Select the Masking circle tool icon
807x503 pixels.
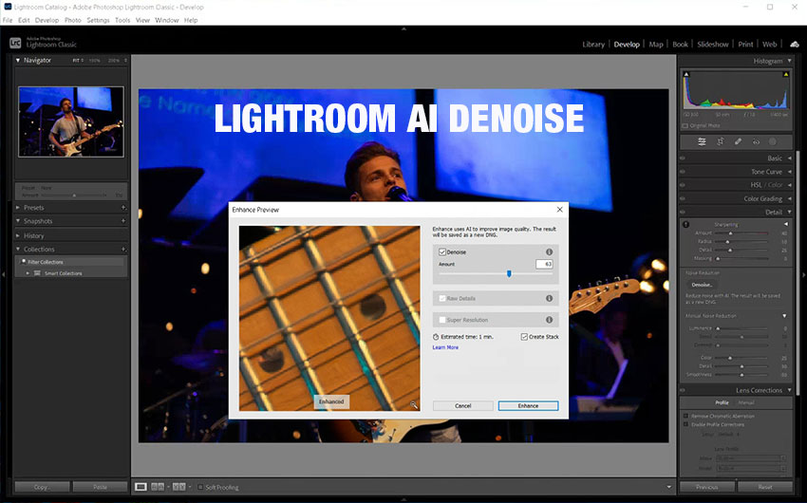[773, 142]
